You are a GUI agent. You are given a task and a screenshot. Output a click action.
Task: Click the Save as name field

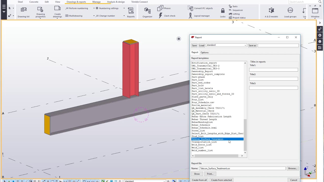click(278, 45)
